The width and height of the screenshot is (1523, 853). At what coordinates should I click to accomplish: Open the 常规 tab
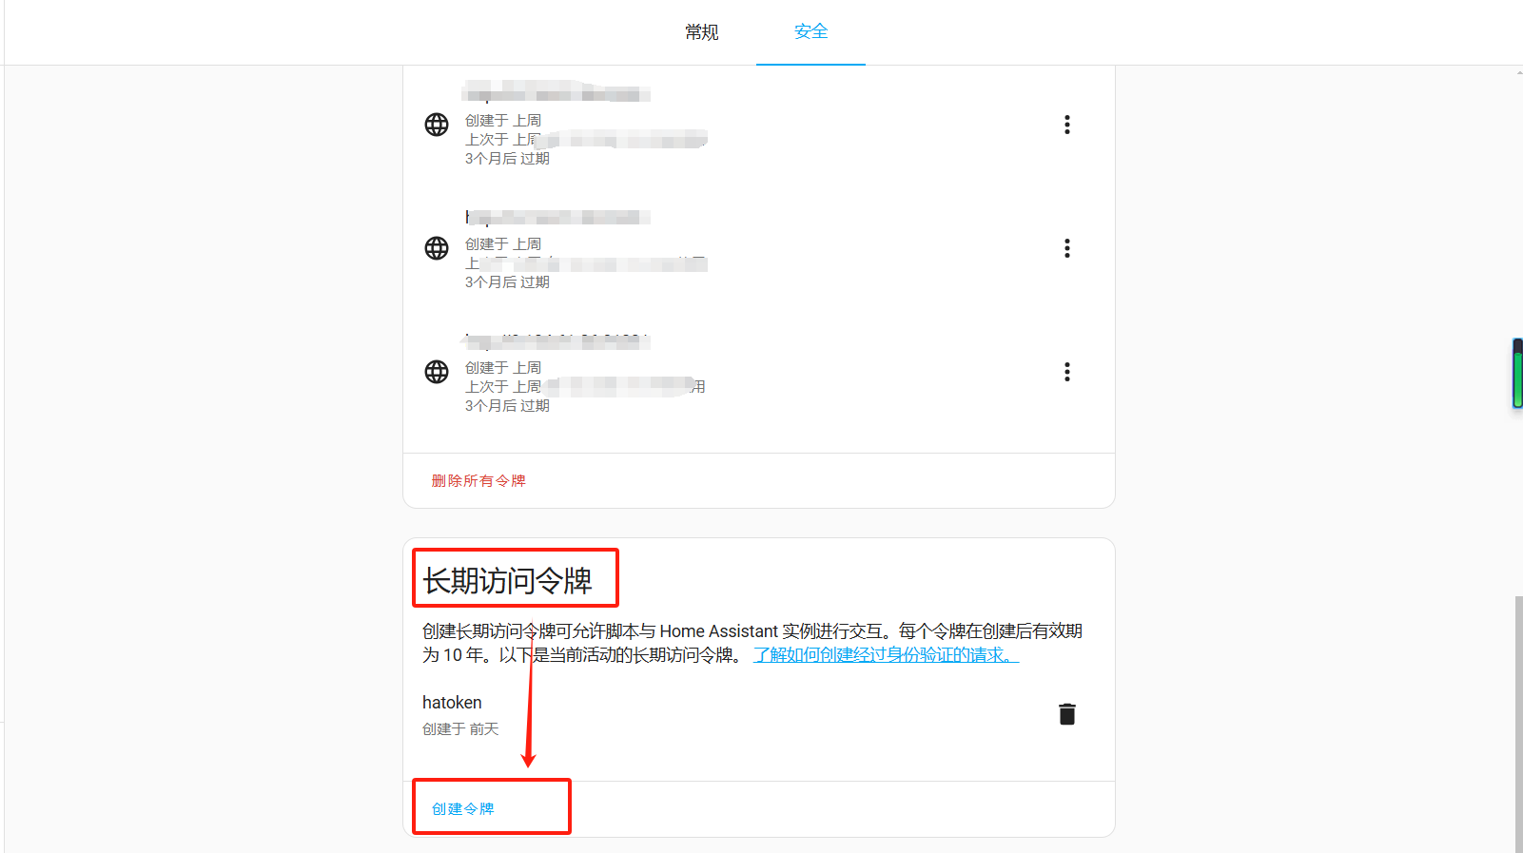701,32
